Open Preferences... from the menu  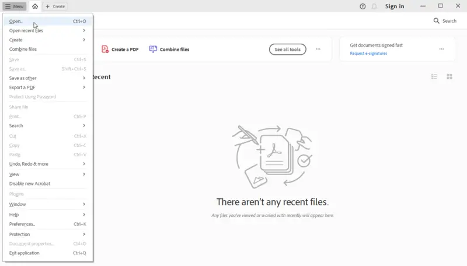pyautogui.click(x=48, y=224)
